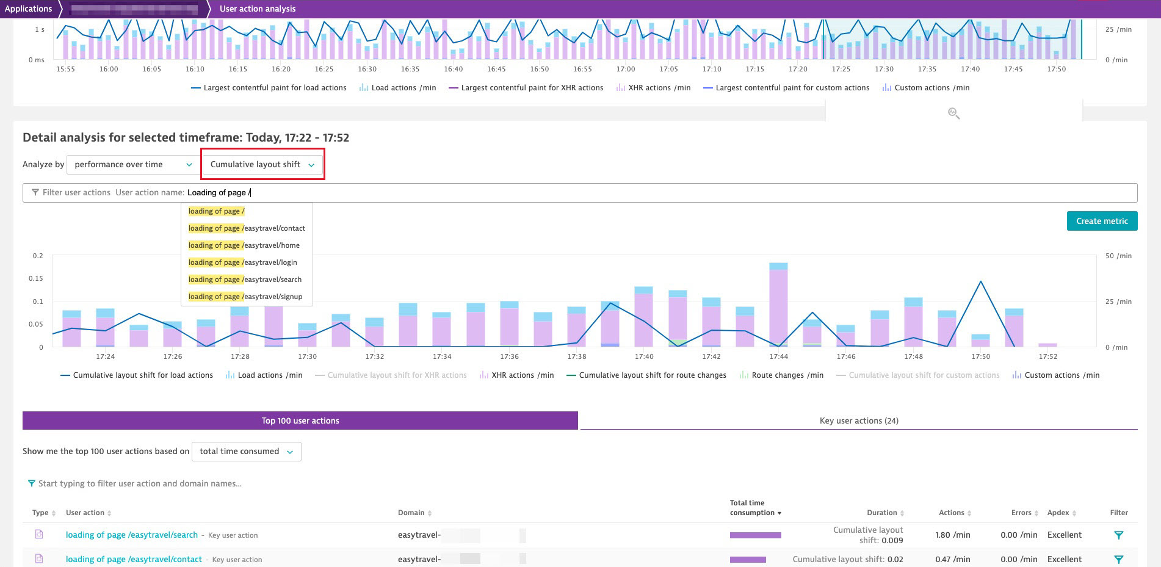Viewport: 1161px width, 567px height.
Task: Toggle Largest contentful paint for custom actions legend
Action: tap(786, 88)
